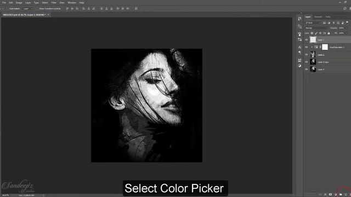Toggle Show Transform Controls checkbox
Screen dimensions: 351x197
[x=37, y=9]
